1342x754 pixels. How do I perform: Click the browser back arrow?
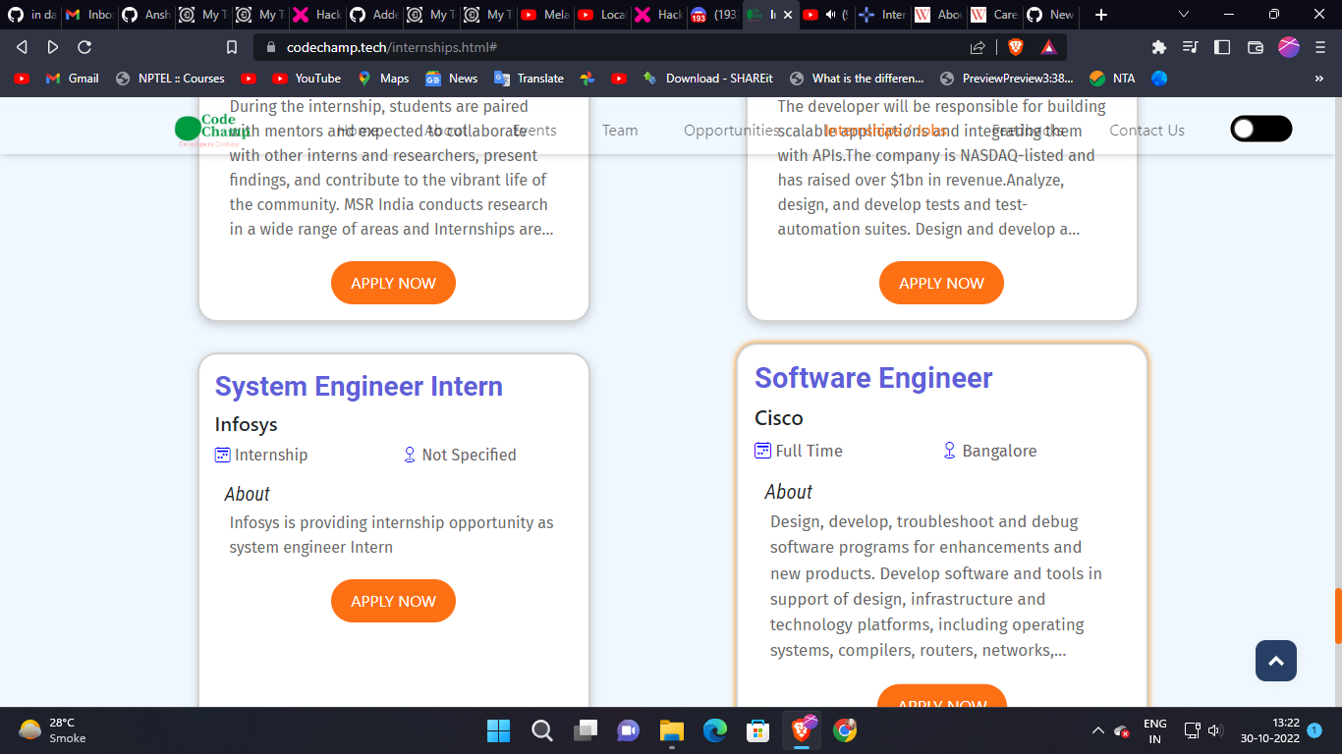(22, 47)
